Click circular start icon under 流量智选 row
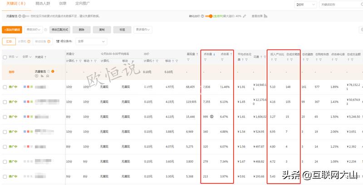363x185 pixels. coord(37,76)
